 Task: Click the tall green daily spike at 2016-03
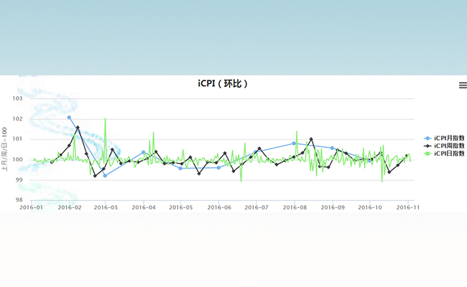105,119
